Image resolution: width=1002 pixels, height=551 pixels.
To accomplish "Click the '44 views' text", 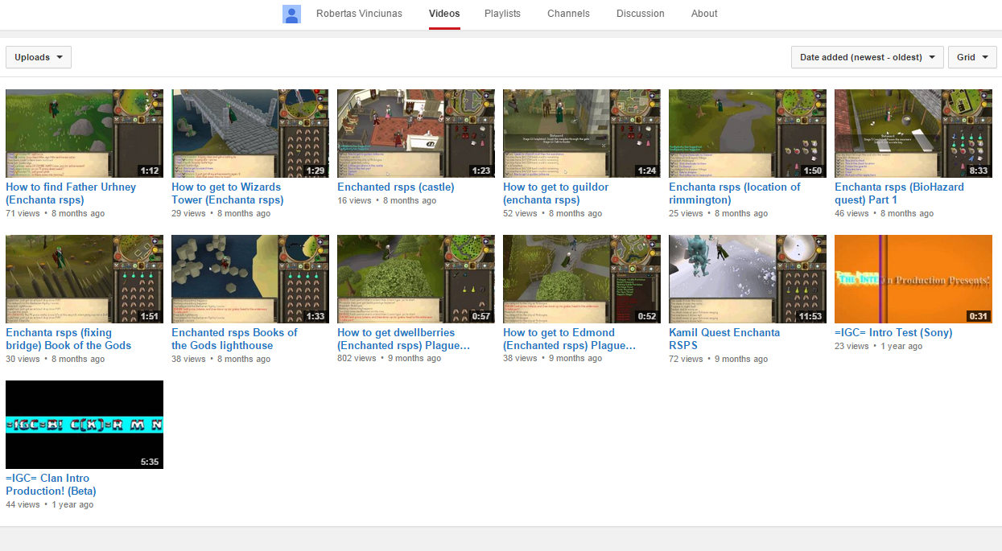I will point(23,505).
